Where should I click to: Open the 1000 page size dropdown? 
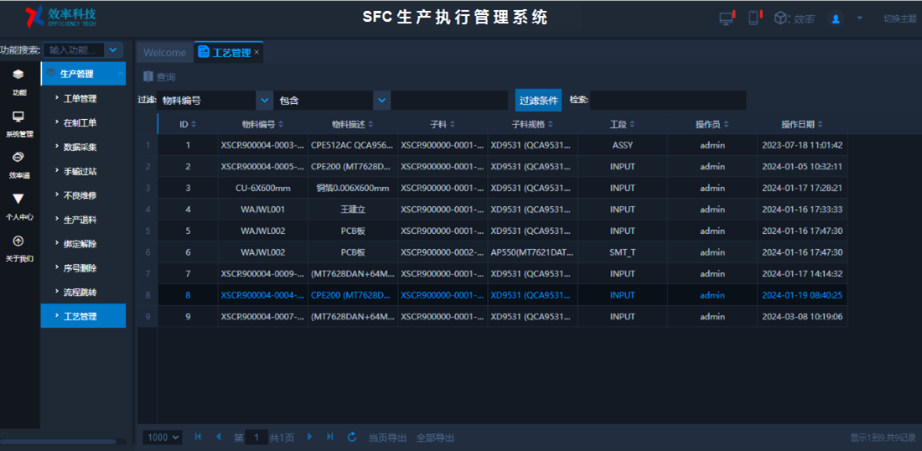point(163,438)
